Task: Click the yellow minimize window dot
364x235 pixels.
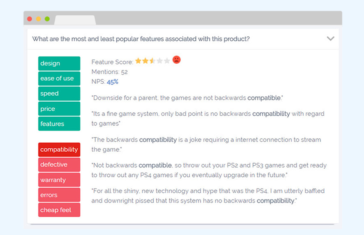Action: pos(38,19)
